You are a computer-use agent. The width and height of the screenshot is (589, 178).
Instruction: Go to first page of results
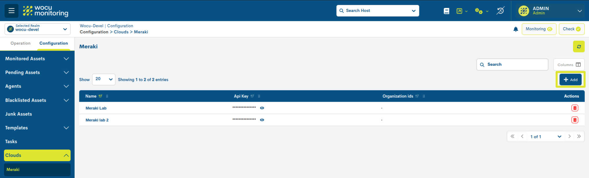tap(512, 136)
